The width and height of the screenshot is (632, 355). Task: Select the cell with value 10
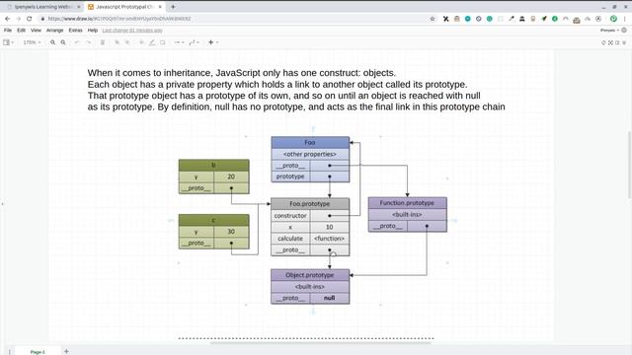(x=329, y=227)
